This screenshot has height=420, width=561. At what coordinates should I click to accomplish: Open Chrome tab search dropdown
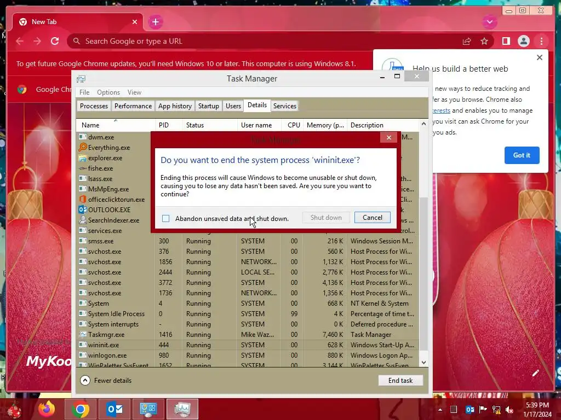tap(489, 22)
